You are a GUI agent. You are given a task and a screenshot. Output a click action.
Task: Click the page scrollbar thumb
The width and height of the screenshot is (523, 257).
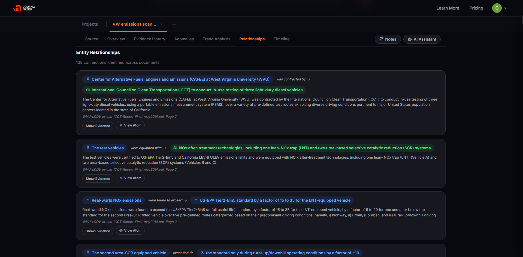(522, 20)
